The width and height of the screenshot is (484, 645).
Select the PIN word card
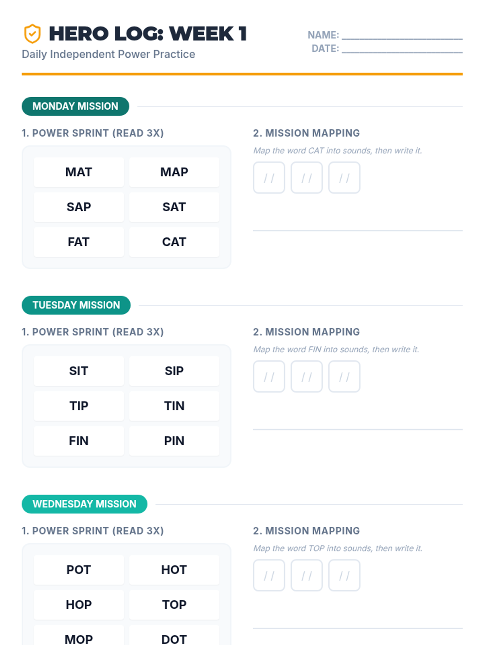[174, 441]
